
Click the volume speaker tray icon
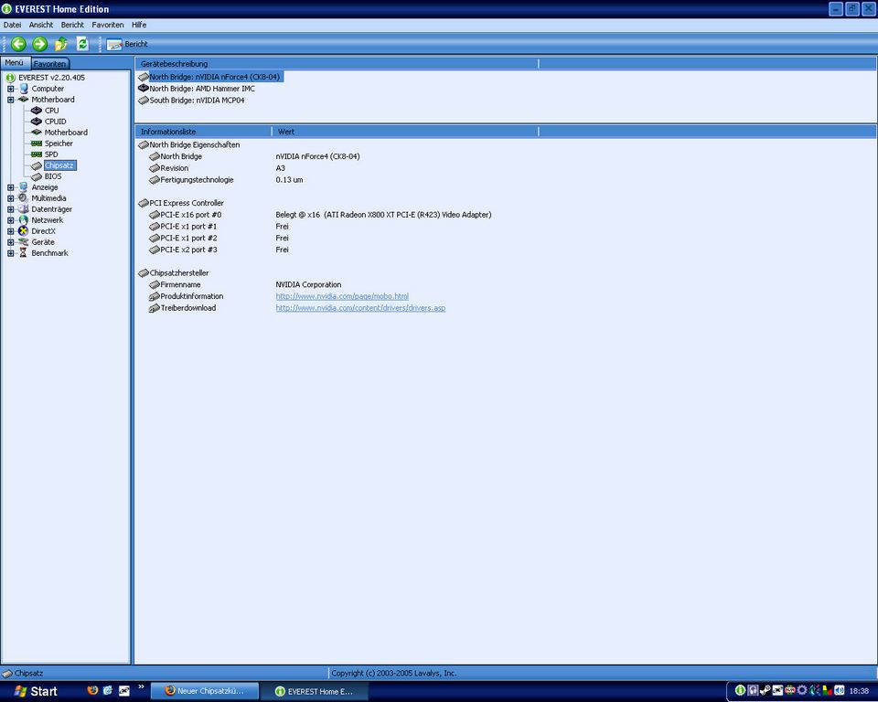[x=839, y=690]
